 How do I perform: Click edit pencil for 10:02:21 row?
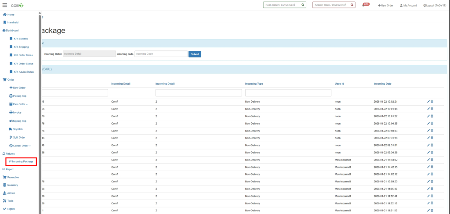pyautogui.click(x=428, y=101)
